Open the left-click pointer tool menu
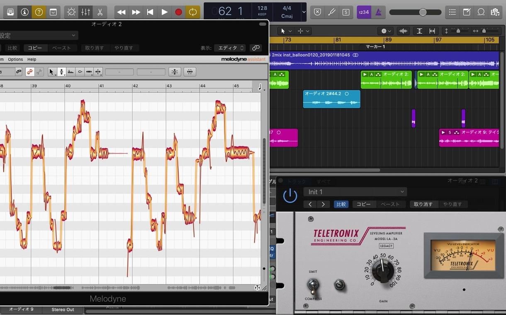506x315 pixels. click(286, 31)
